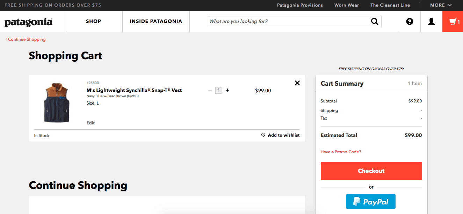The width and height of the screenshot is (463, 214).
Task: Add the vest to wishlist
Action: [280, 135]
